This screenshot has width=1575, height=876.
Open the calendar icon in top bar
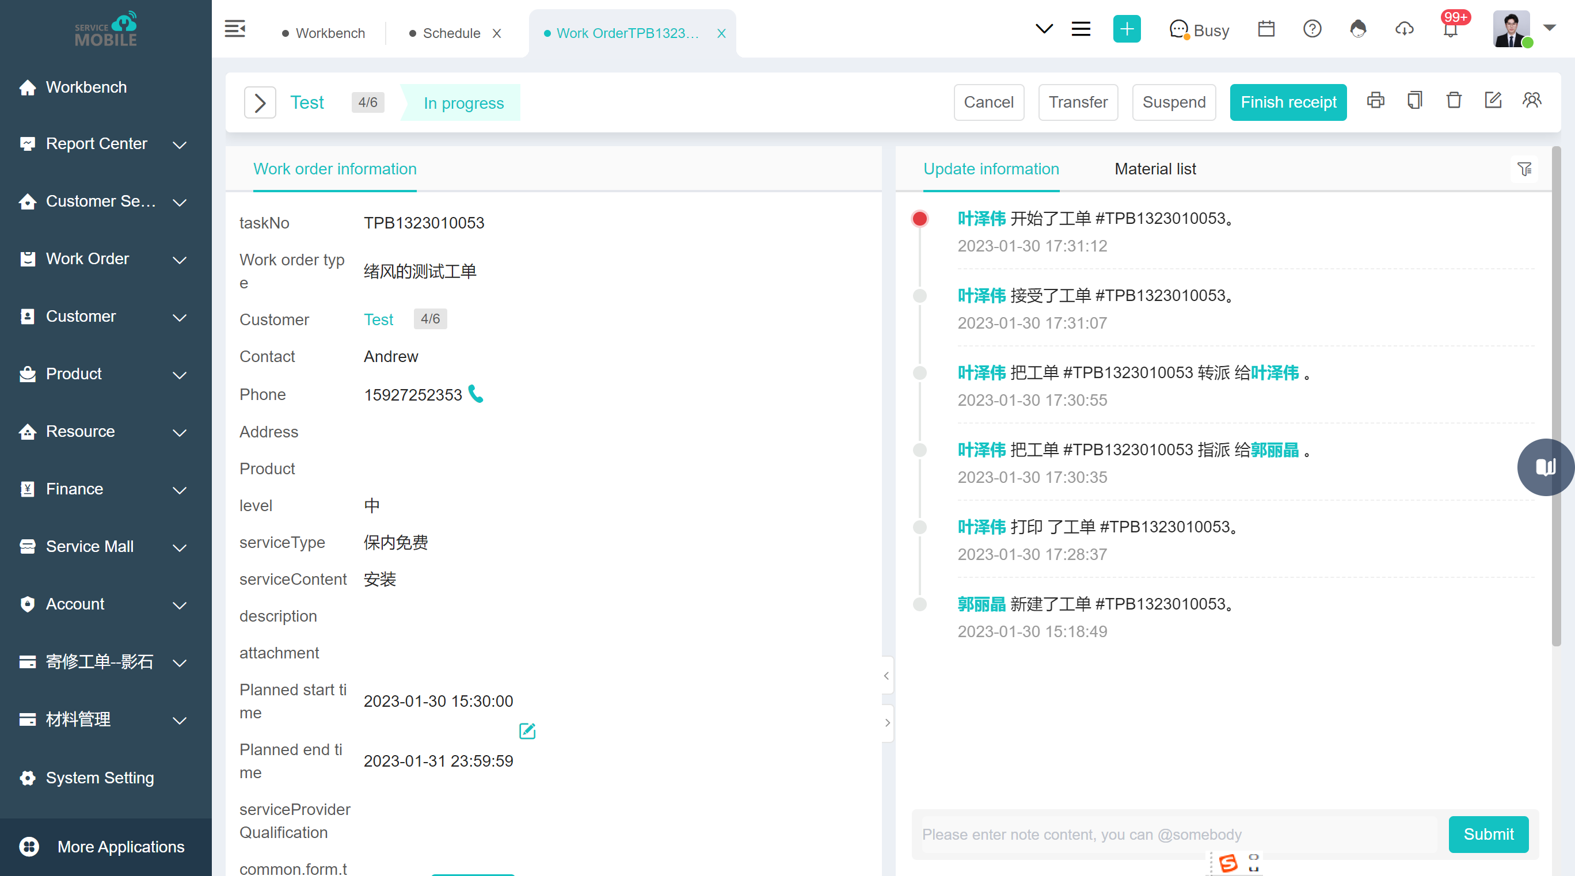(x=1266, y=29)
